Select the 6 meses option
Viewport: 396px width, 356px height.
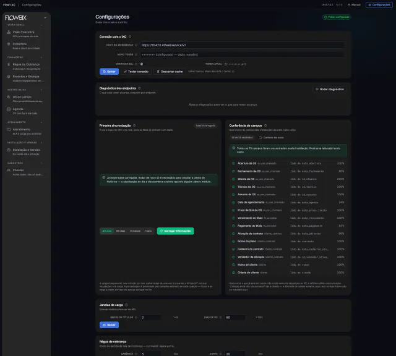click(135, 231)
